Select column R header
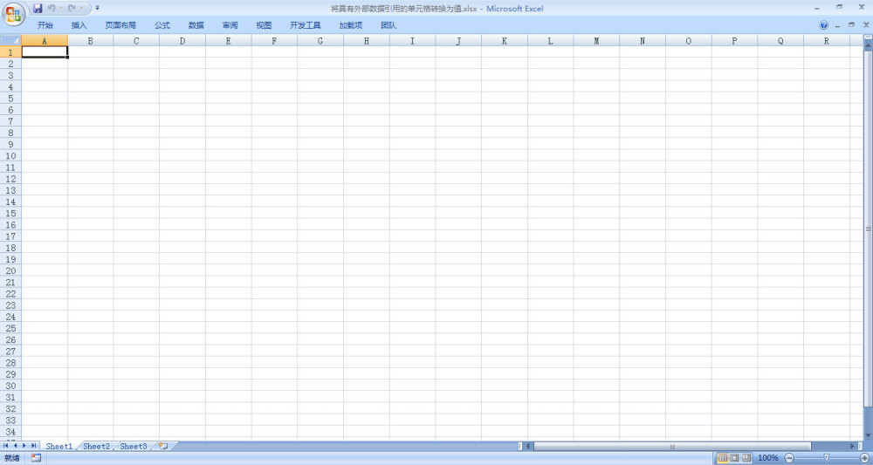 click(826, 41)
